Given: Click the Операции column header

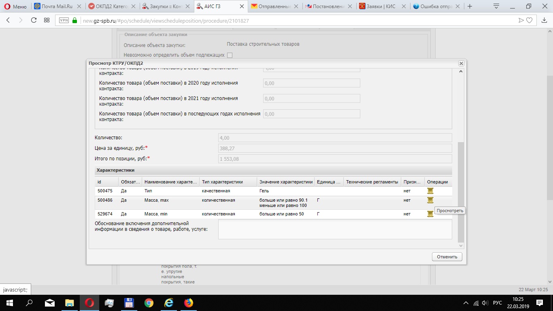Looking at the screenshot, I should [438, 182].
